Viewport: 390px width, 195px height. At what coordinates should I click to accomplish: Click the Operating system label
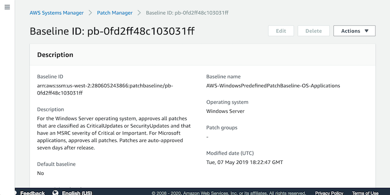[x=227, y=102]
